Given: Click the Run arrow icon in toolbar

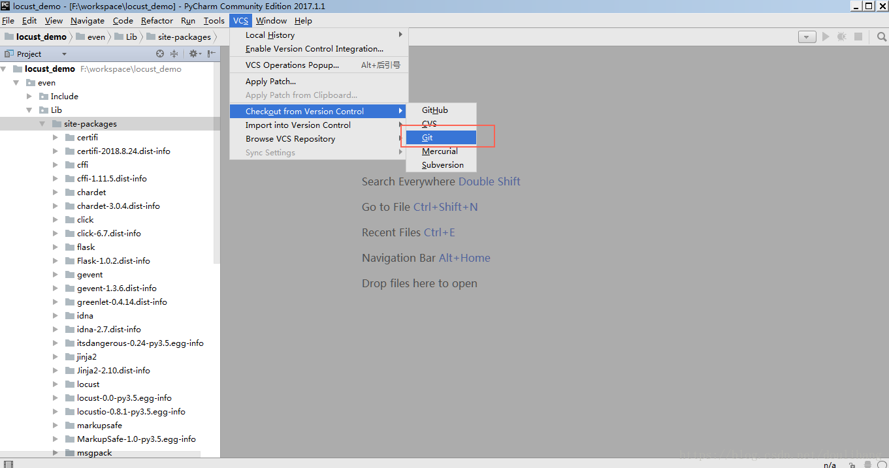Looking at the screenshot, I should click(826, 37).
